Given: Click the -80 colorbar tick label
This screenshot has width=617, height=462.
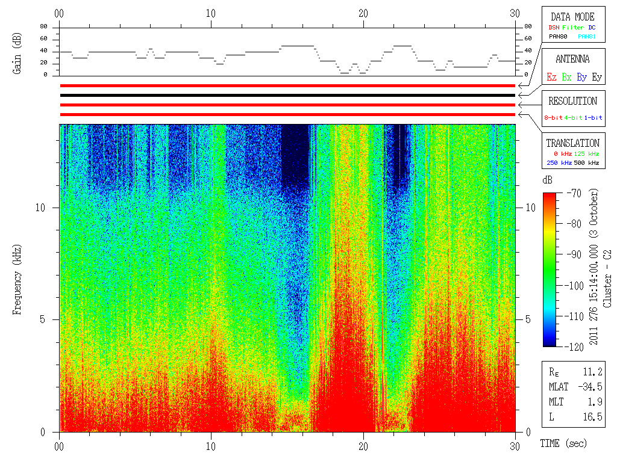Looking at the screenshot, I should tap(574, 224).
